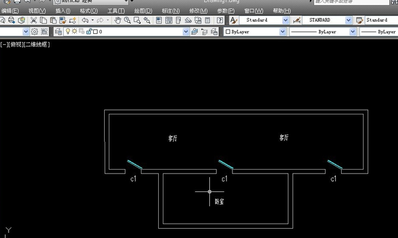Open the Text Style manager icon
The width and height of the screenshot is (398, 238).
[x=234, y=20]
